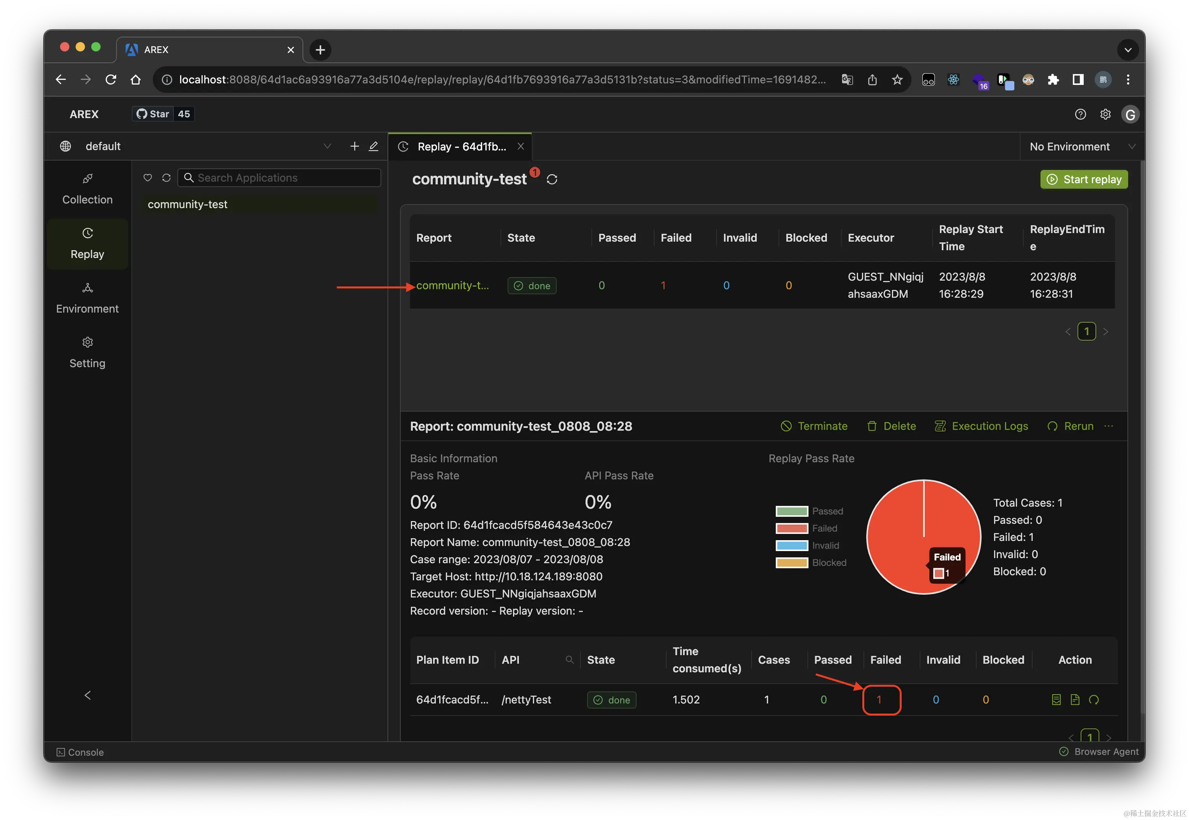Click the heart favorites filter icon

pos(147,178)
